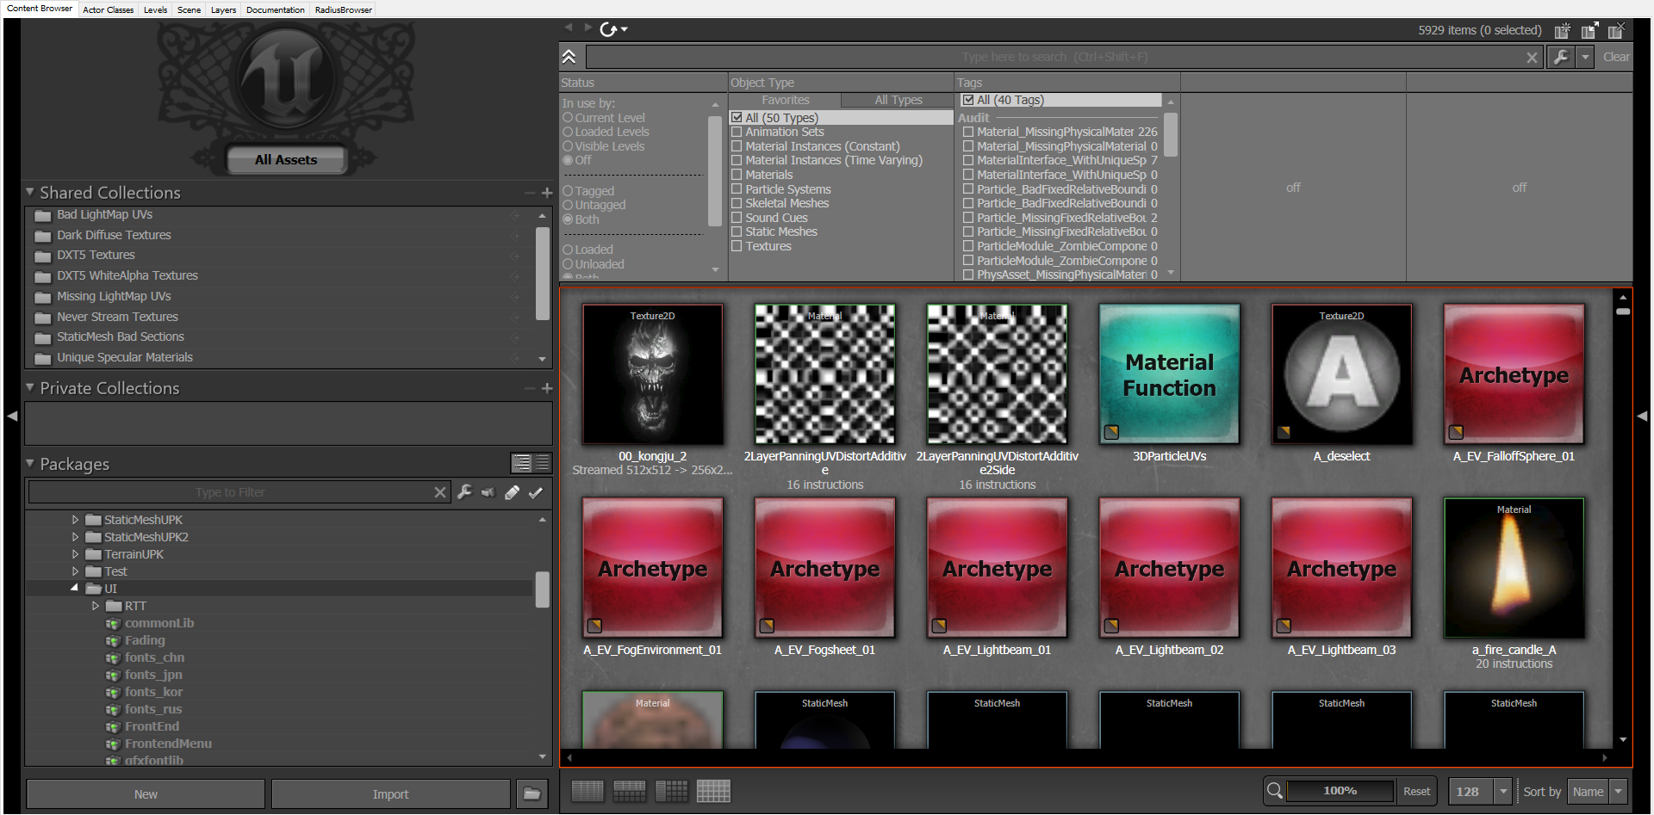Click the checkmark icon in Packages toolbar

pos(536,492)
